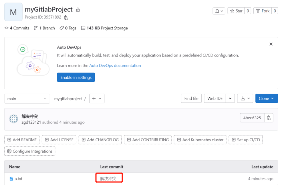Click Configure Integrations
This screenshot has height=189, width=284.
[30, 151]
